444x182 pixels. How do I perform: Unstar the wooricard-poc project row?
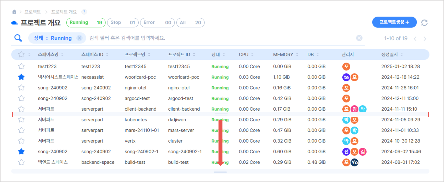coord(21,77)
